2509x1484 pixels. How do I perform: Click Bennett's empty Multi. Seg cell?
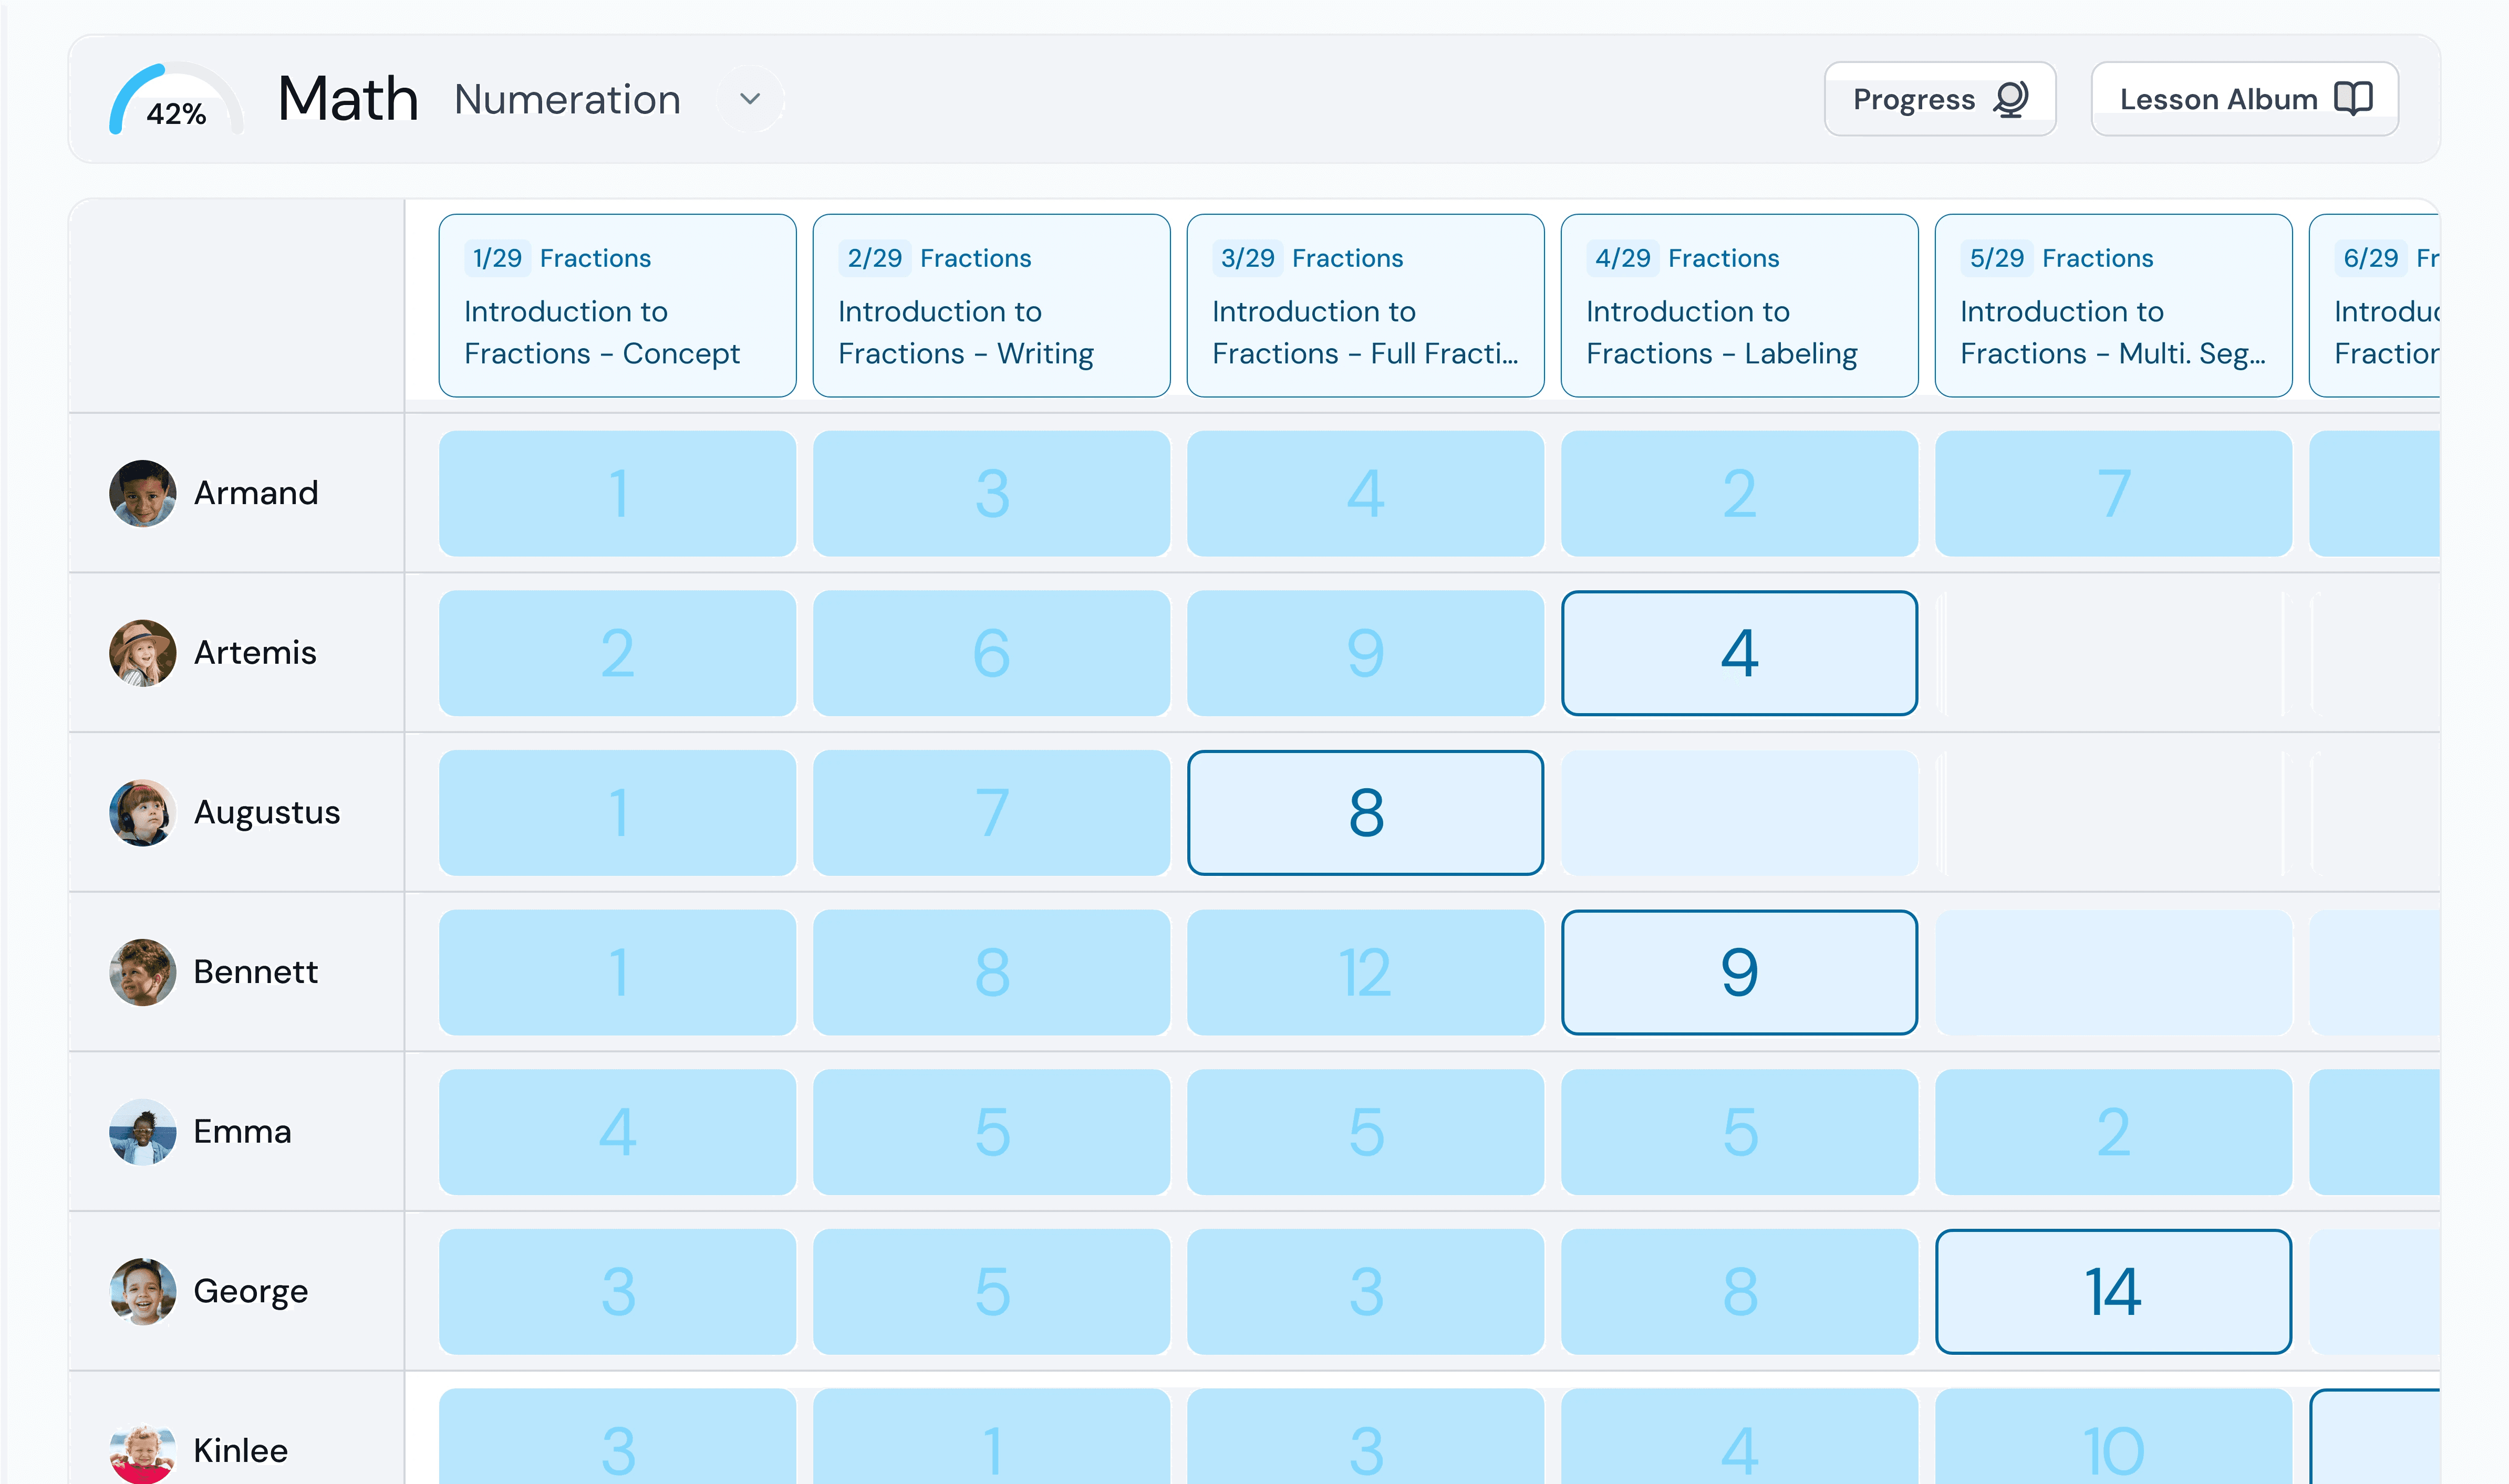[2114, 972]
